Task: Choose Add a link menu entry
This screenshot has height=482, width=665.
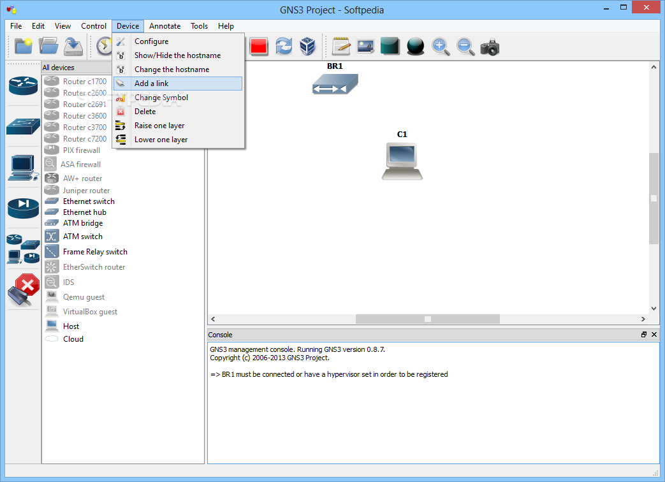Action: tap(178, 84)
